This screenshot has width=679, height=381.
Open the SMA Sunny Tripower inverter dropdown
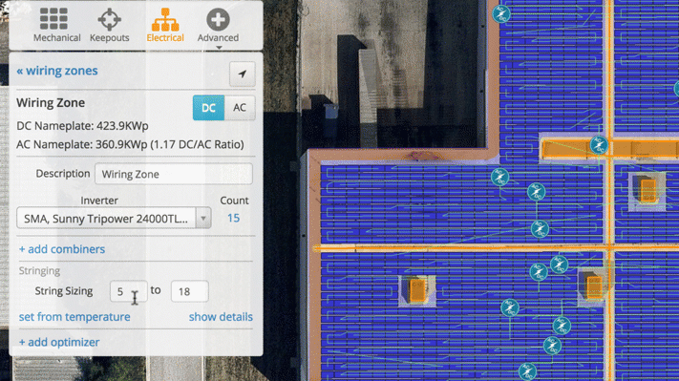point(114,219)
